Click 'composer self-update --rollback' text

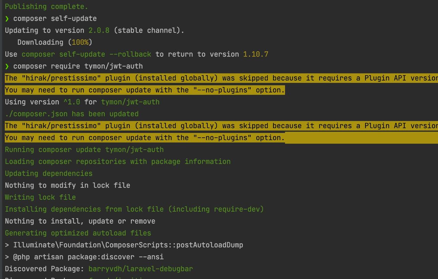86,54
